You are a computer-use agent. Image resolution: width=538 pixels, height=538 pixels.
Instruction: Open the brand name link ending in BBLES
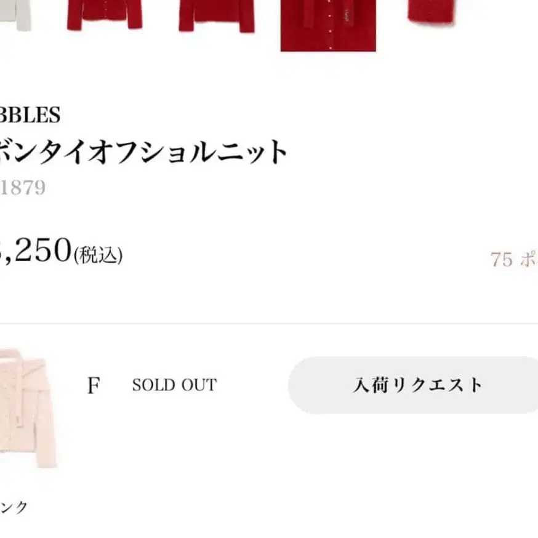click(30, 115)
